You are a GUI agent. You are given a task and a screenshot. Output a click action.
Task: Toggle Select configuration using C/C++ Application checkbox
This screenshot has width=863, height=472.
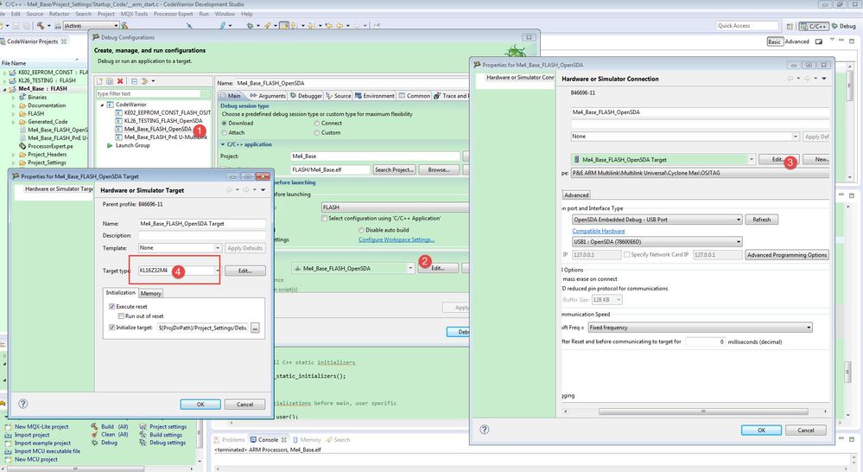tap(325, 218)
